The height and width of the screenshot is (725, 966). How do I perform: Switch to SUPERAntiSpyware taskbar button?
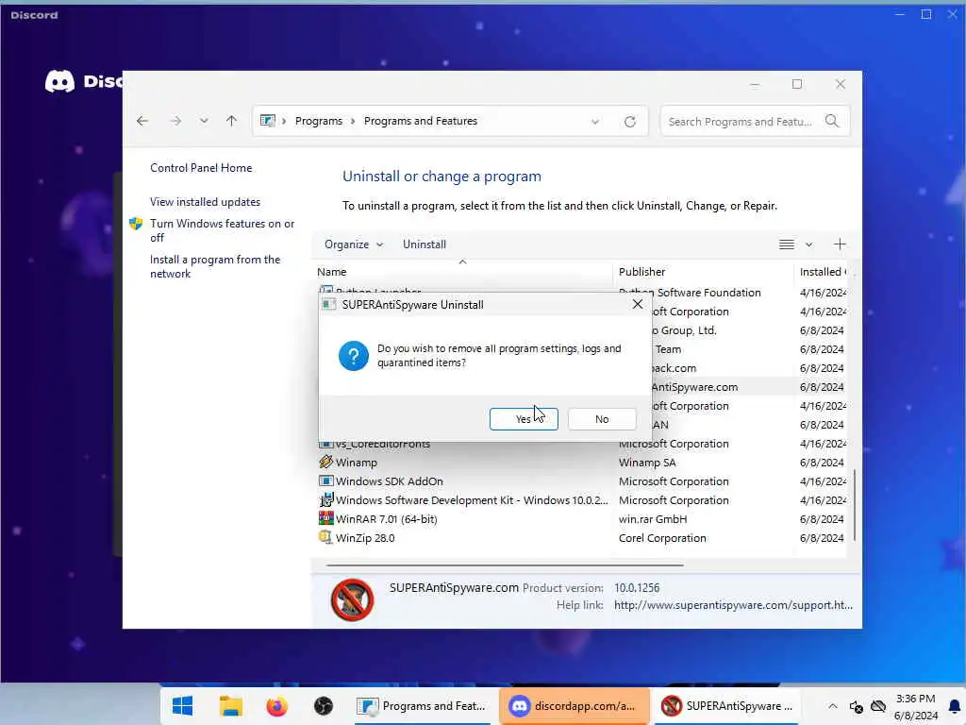[726, 706]
